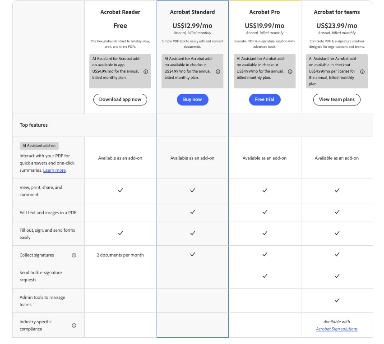Screen dimensions: 384x344
Task: Click '2 documents per month' cell
Action: [x=120, y=255]
